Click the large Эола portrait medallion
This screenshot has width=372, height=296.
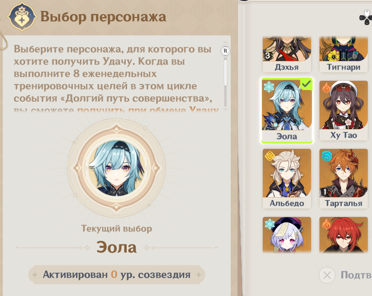pos(116,168)
